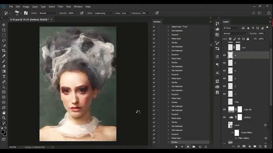Toggle Smart Filters visibility eye

click(x=232, y=133)
